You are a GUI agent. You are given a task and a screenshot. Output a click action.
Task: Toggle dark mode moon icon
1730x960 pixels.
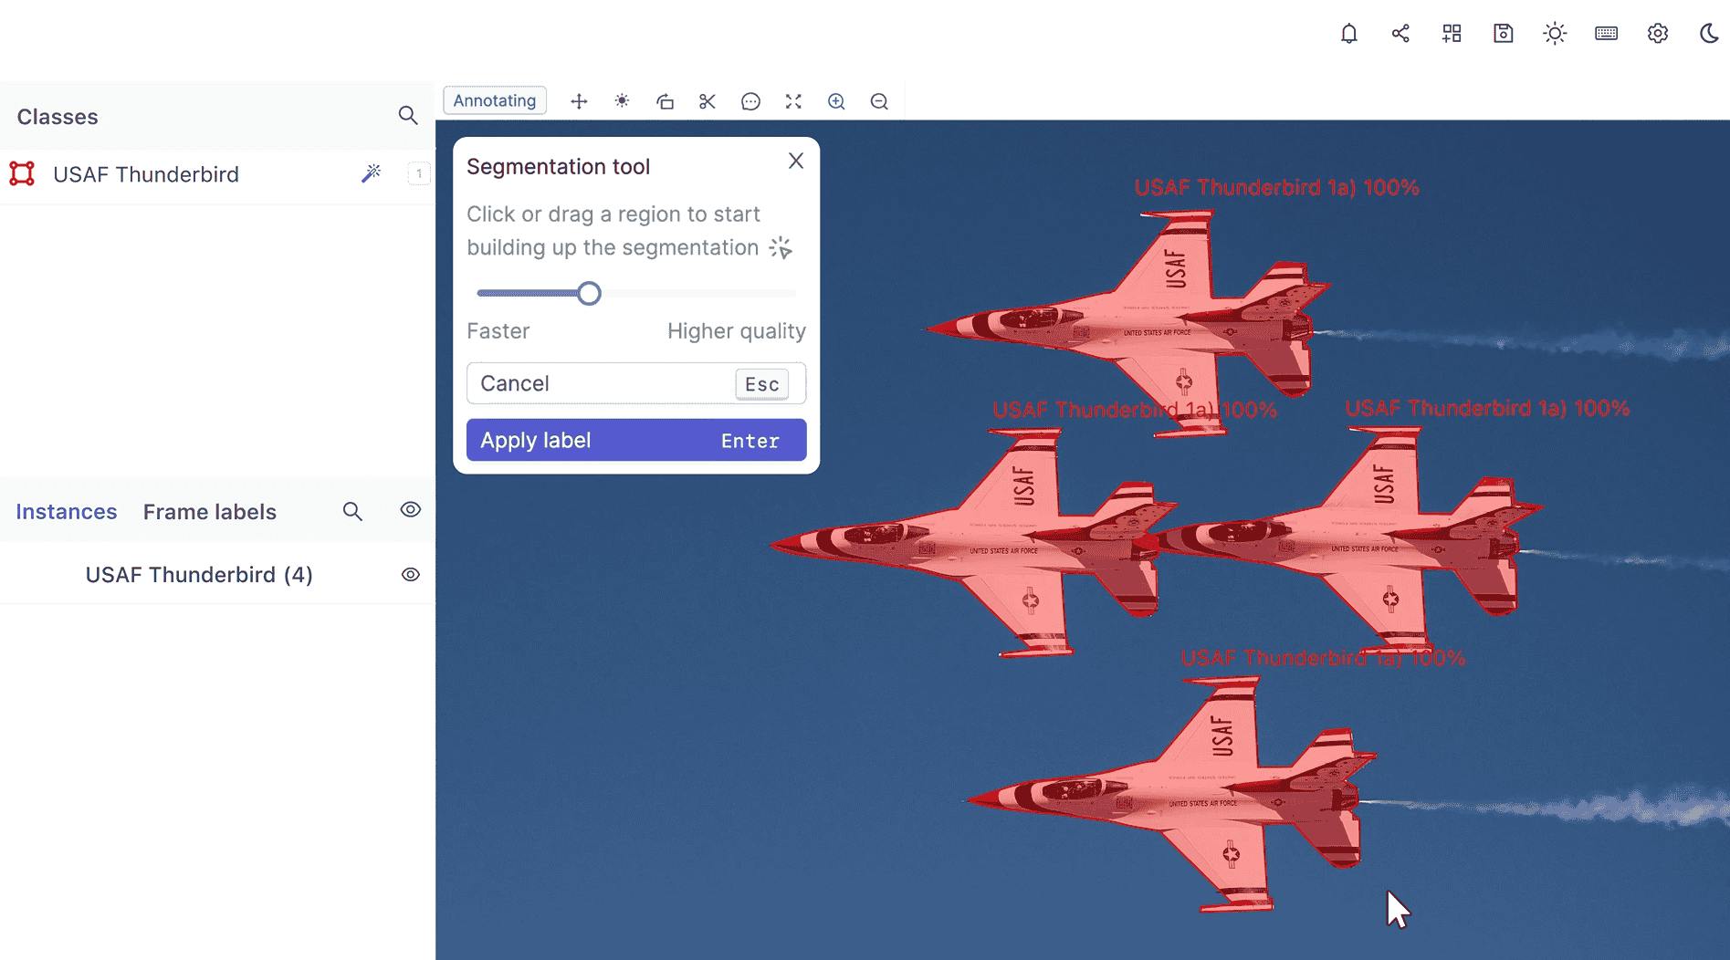tap(1709, 34)
